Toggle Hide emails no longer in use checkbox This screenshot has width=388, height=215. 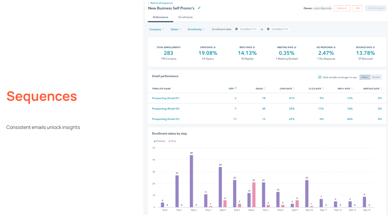tap(320, 77)
